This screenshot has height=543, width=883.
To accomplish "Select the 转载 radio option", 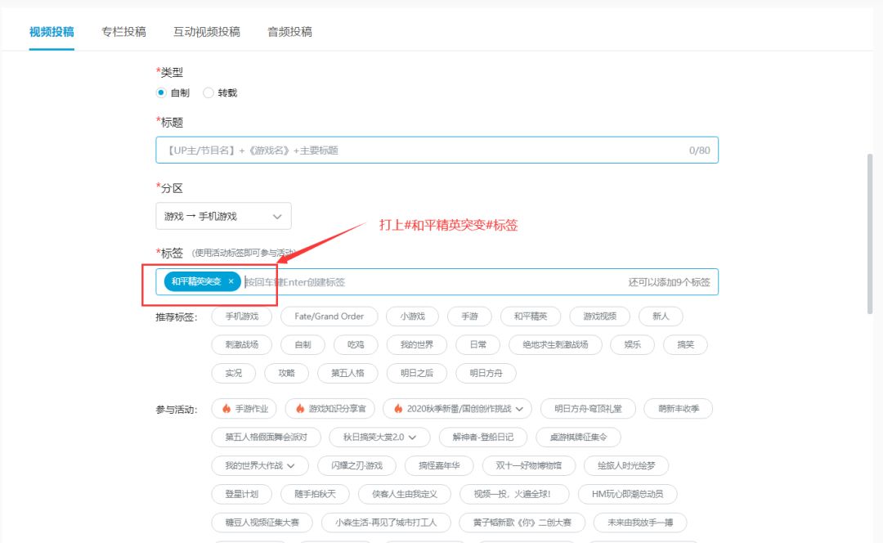I will pos(208,92).
